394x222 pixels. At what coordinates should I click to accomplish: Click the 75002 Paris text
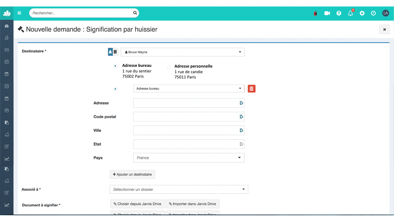pos(133,76)
